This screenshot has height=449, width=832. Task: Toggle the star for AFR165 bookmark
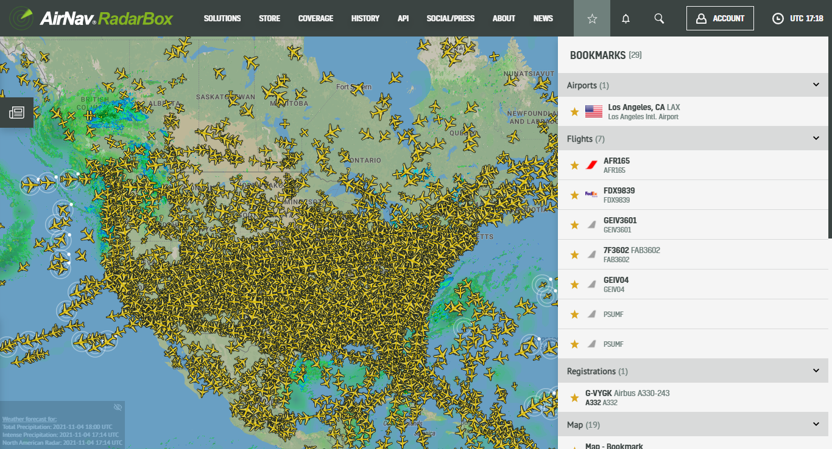[574, 165]
